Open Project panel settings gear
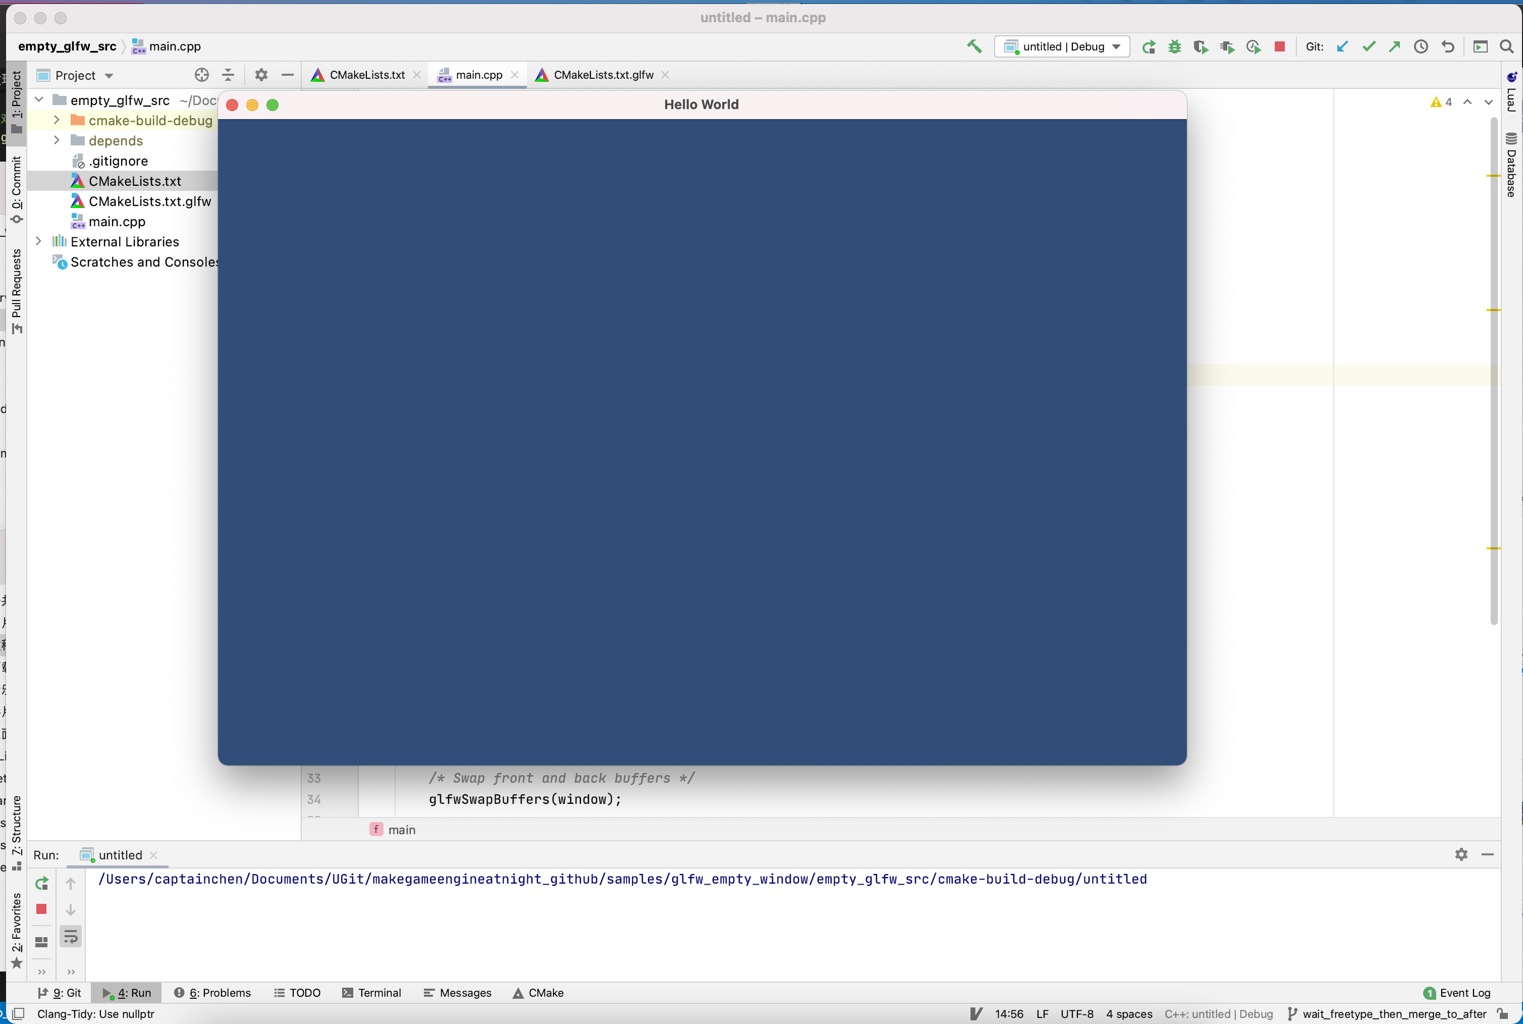Screen dimensions: 1523x1024 [261, 75]
